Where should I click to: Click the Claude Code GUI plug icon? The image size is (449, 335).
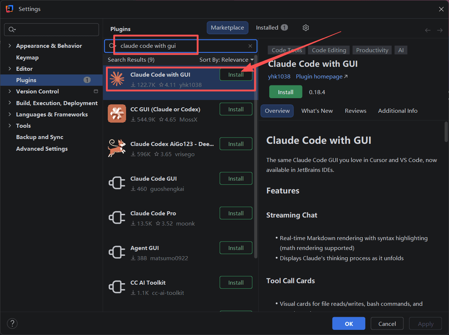click(x=117, y=183)
